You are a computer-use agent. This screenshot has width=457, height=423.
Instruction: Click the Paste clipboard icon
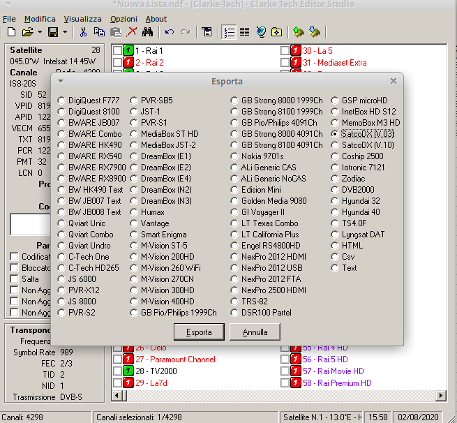tap(116, 32)
